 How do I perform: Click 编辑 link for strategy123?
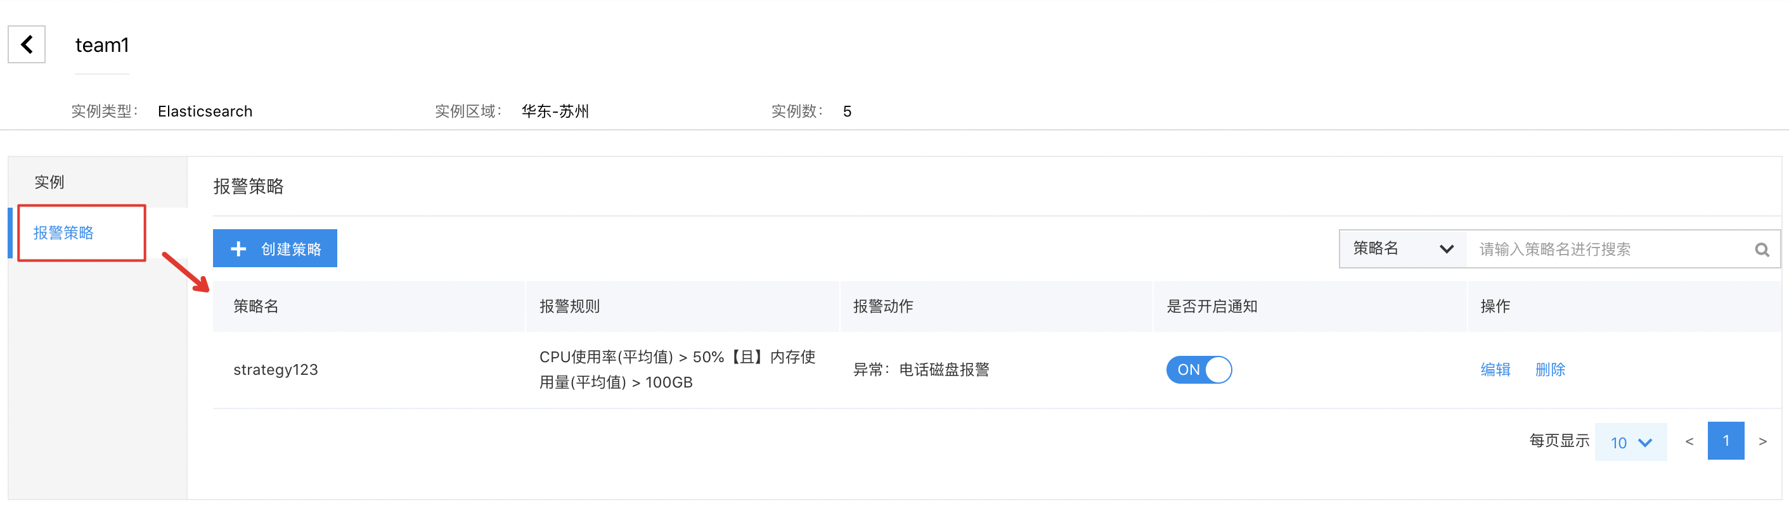pyautogui.click(x=1495, y=370)
